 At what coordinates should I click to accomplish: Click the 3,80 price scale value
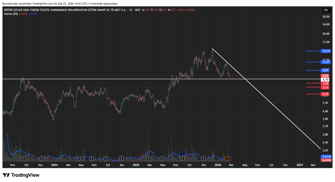[325, 119]
